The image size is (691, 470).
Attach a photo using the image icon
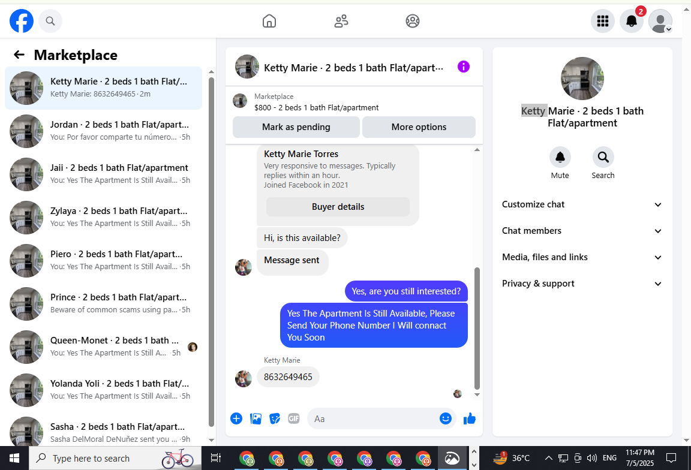pyautogui.click(x=256, y=418)
